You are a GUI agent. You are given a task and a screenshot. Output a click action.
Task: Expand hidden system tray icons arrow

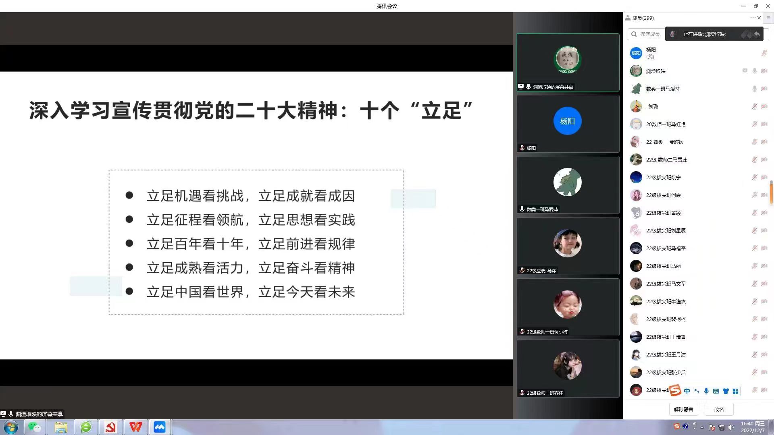[702, 427]
